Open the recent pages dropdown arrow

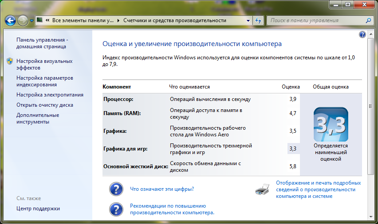[x=31, y=21]
